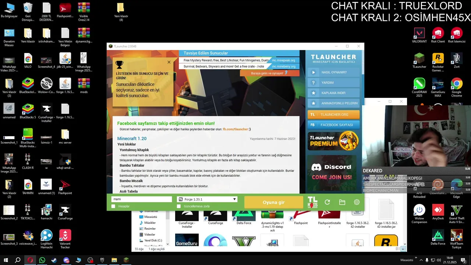The height and width of the screenshot is (265, 471).
Task: Click the Oyuna gir button
Action: [273, 202]
